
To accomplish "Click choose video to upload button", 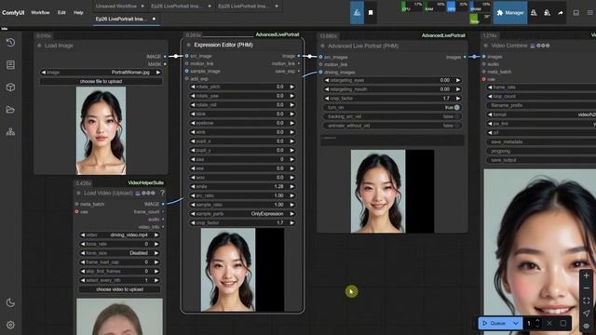I will [120, 289].
